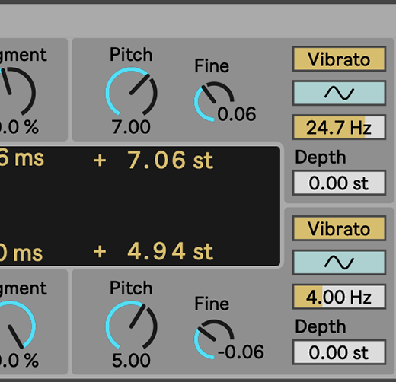Click the +7.06 st readout in display
The image size is (396, 382).
(x=153, y=160)
